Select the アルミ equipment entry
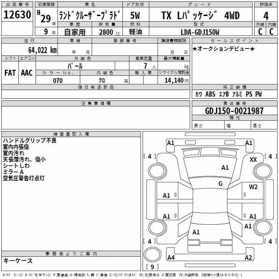 237,94
